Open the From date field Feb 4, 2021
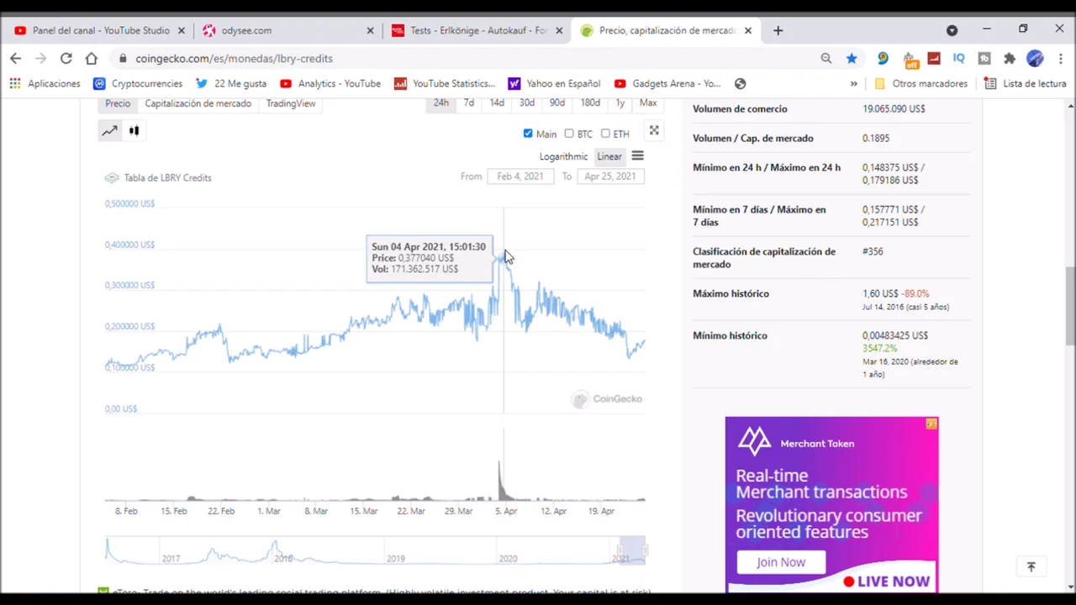Screen dimensions: 1076x605 (520, 176)
